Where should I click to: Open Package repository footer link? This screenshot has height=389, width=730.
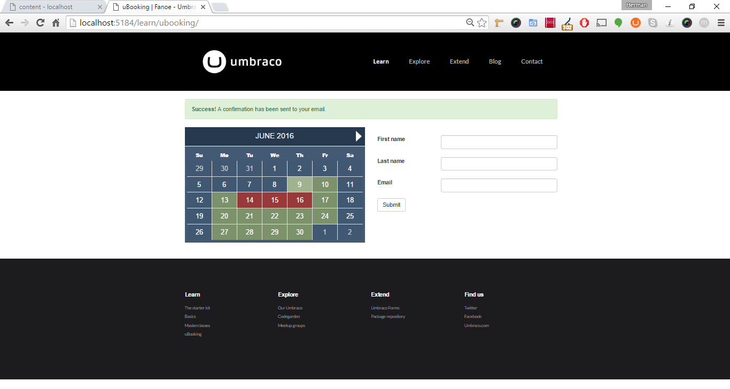click(x=388, y=316)
